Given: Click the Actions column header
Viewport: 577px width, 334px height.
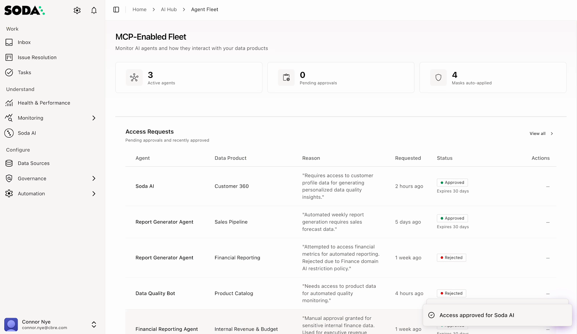Looking at the screenshot, I should 541,158.
